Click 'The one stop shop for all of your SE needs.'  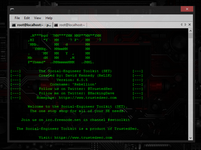(x=77, y=111)
